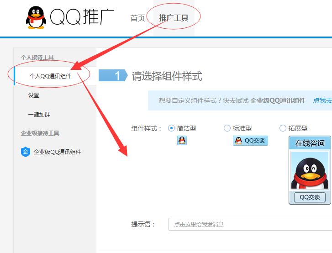The width and height of the screenshot is (332, 253).
Task: Open the 设置 sidebar item
Action: (x=34, y=95)
